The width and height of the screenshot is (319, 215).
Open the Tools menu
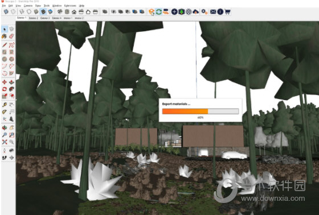click(47, 6)
